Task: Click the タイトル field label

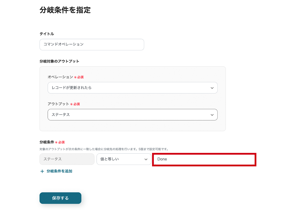Action: coord(47,34)
